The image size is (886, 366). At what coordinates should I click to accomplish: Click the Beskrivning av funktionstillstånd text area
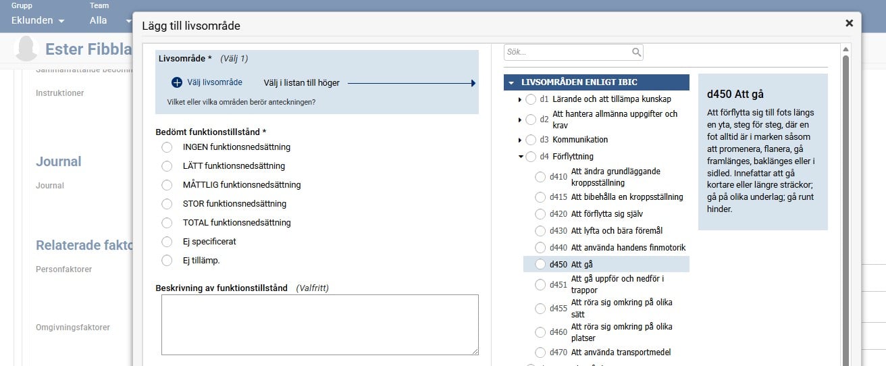pos(319,324)
